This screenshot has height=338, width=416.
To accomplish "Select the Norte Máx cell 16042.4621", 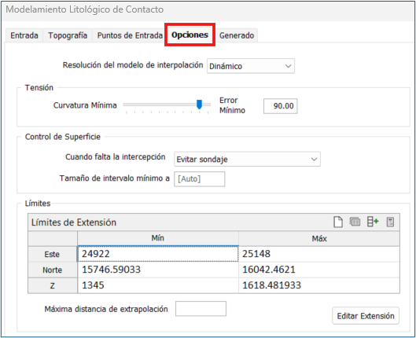I will tap(319, 270).
